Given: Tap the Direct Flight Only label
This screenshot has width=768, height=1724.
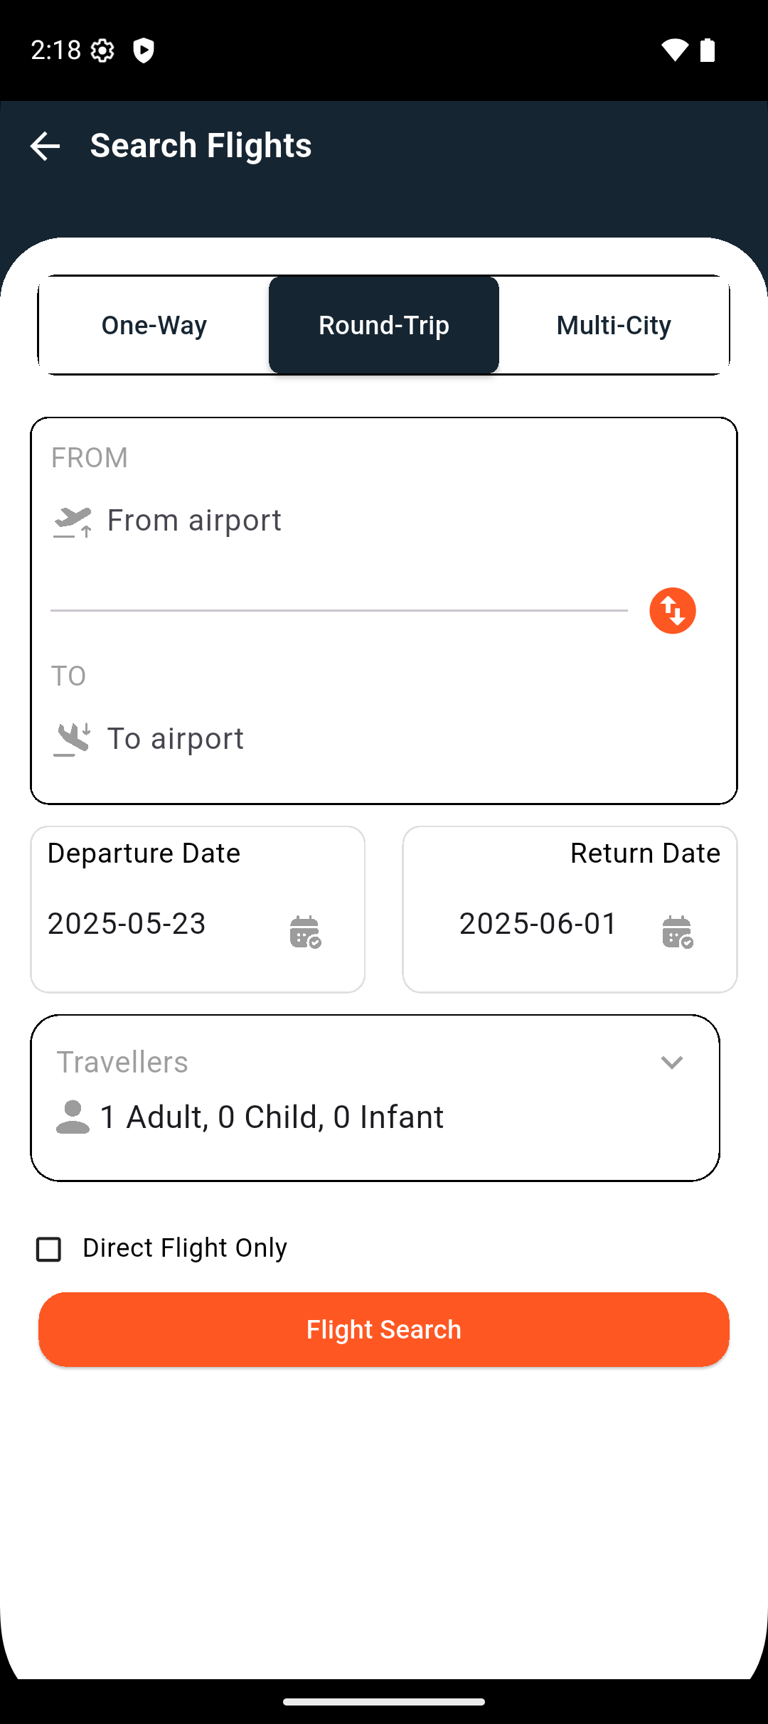Looking at the screenshot, I should coord(185,1247).
